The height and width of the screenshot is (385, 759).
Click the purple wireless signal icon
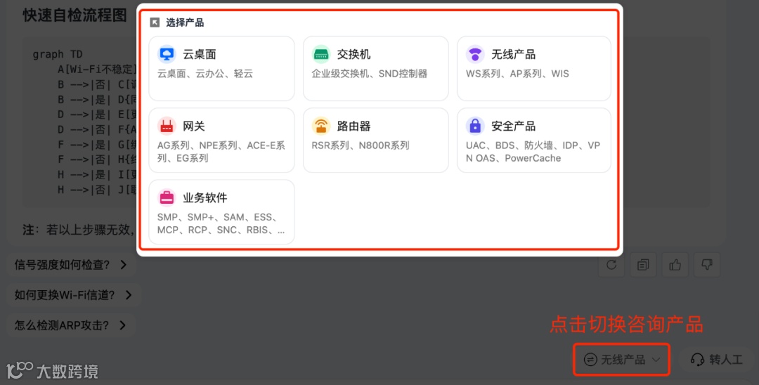click(475, 54)
